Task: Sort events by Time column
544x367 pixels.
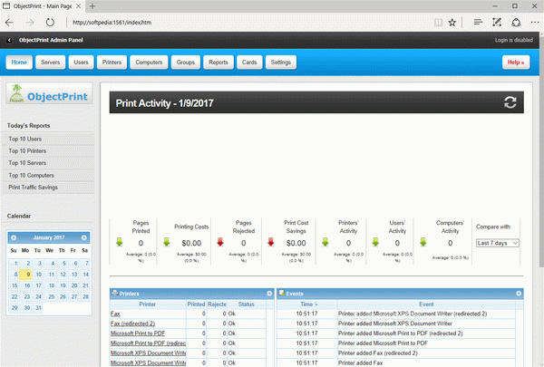Action: (308, 304)
